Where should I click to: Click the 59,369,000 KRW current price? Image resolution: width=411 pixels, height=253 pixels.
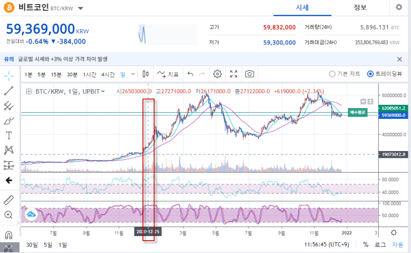[x=47, y=29]
